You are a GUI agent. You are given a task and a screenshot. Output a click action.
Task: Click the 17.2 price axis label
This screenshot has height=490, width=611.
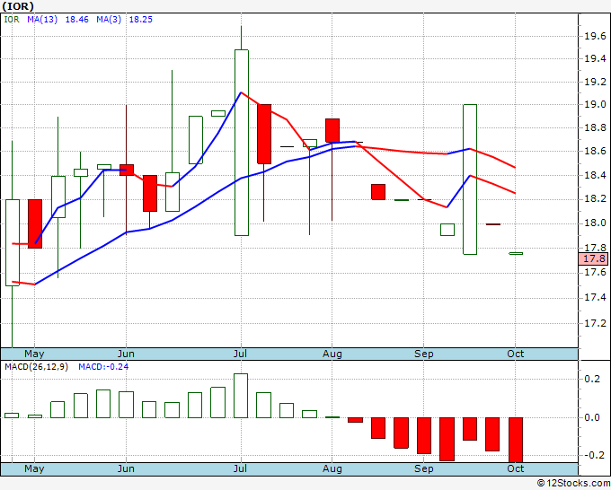(595, 323)
